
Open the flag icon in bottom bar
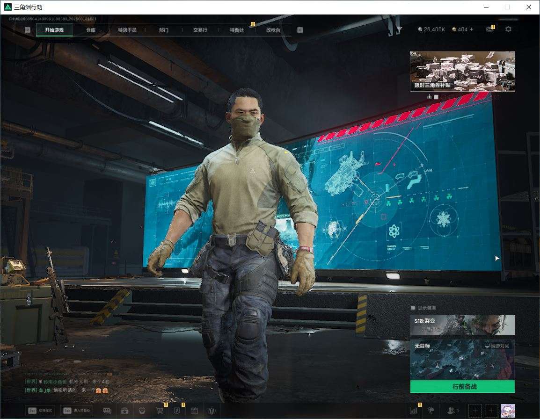point(431,411)
